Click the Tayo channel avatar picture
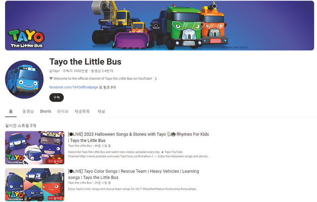This screenshot has height=202, width=317. point(24,79)
